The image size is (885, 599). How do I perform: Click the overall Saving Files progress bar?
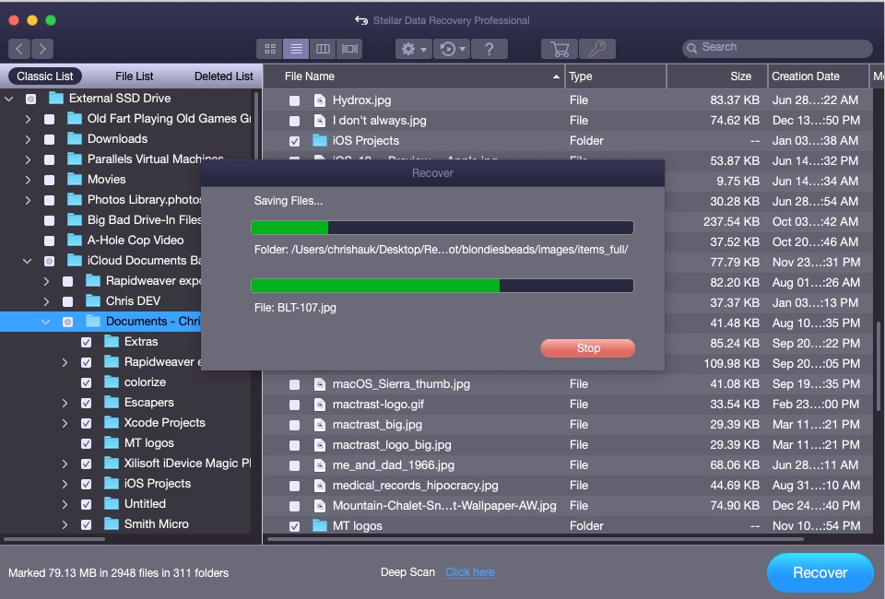442,228
